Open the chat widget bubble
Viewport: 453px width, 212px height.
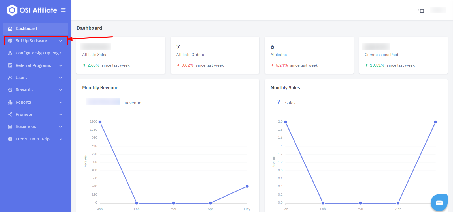(439, 203)
